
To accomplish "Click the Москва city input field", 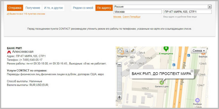I will (138, 12).
